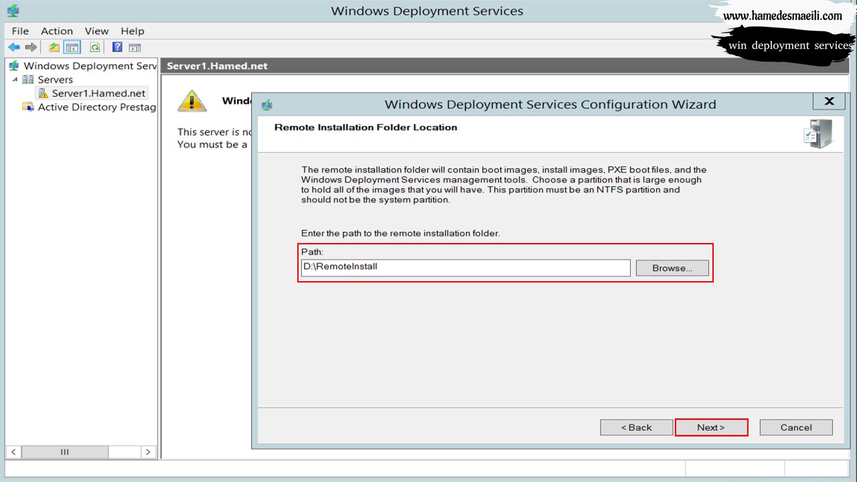The image size is (857, 482).
Task: Click the Server1 warning server icon
Action: click(x=43, y=94)
